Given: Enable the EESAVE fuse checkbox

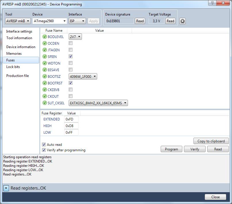Looking at the screenshot, I should pyautogui.click(x=70, y=69).
